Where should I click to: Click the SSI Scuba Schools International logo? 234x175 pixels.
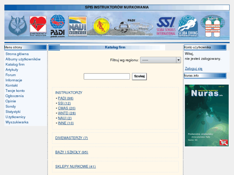[166, 26]
